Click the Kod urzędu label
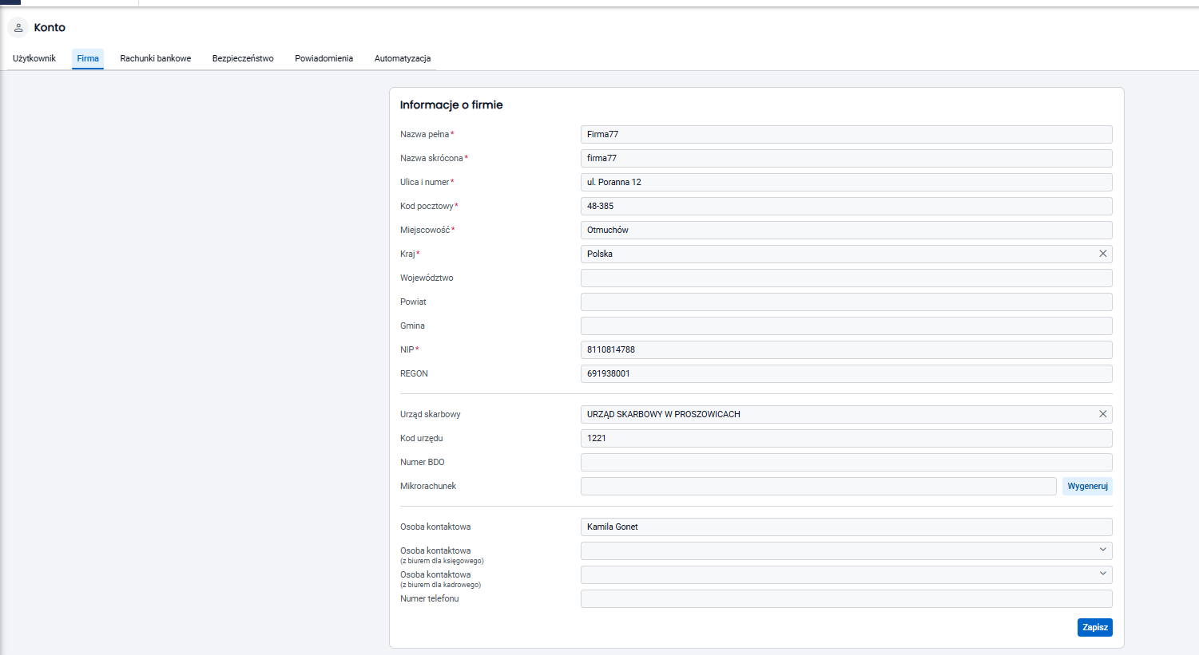The height and width of the screenshot is (655, 1199). [x=422, y=438]
